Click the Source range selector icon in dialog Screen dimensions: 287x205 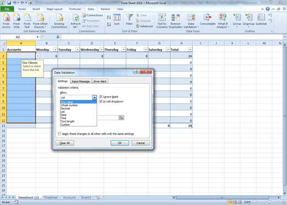click(121, 117)
